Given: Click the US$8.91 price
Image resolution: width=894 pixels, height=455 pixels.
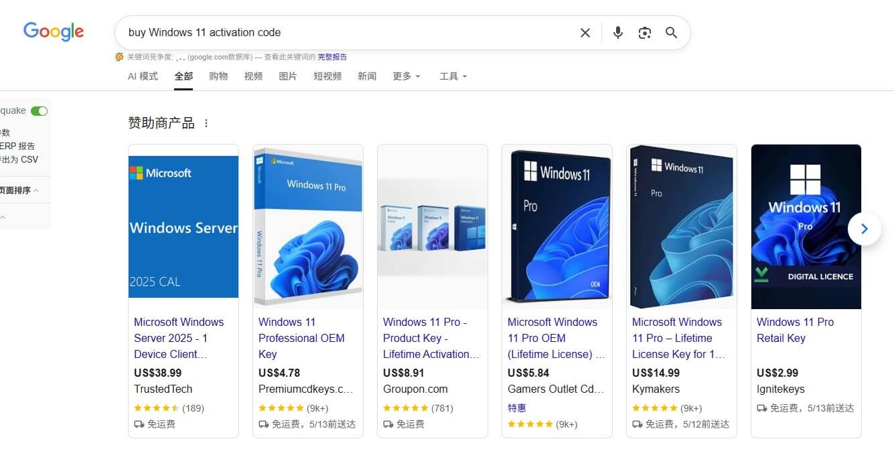Looking at the screenshot, I should click(404, 373).
